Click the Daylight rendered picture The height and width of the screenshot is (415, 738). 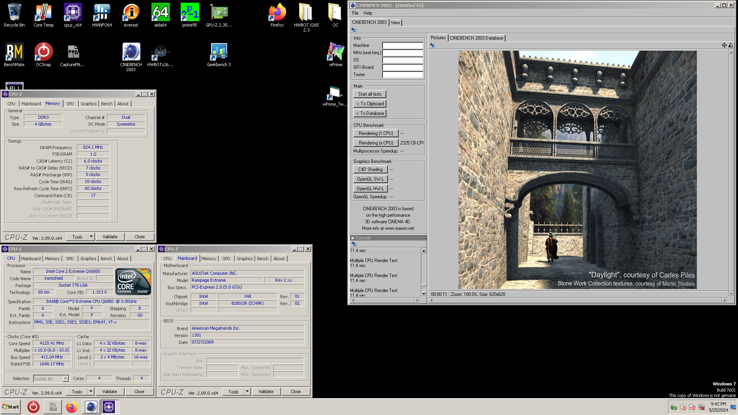tap(577, 170)
